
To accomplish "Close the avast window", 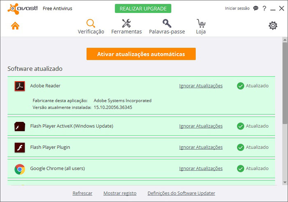I will [281, 8].
